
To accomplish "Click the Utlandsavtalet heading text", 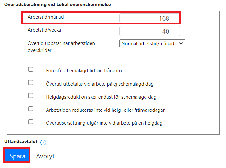I will [x=21, y=142].
